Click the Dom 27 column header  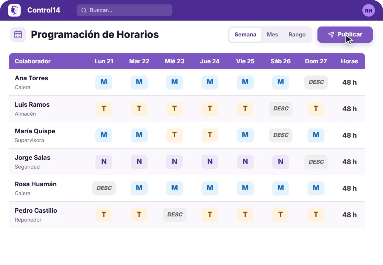coord(316,61)
